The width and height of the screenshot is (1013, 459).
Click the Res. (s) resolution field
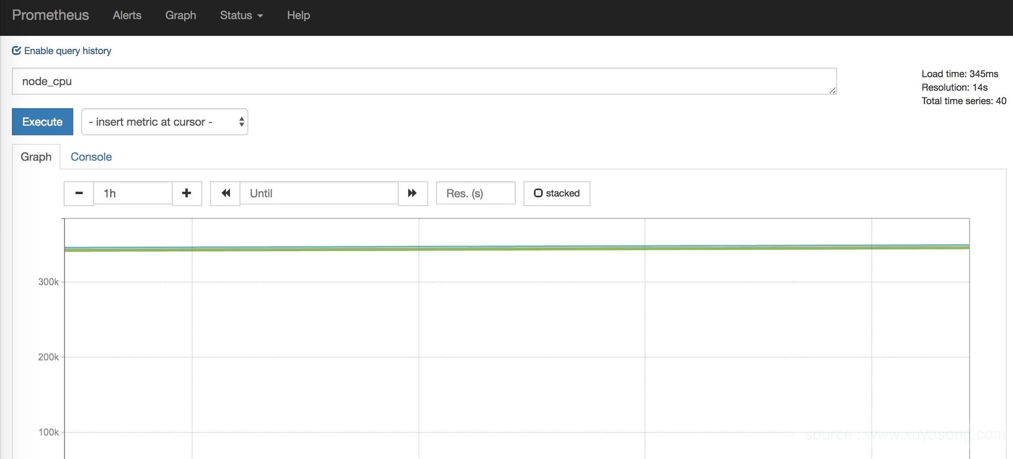tap(475, 193)
